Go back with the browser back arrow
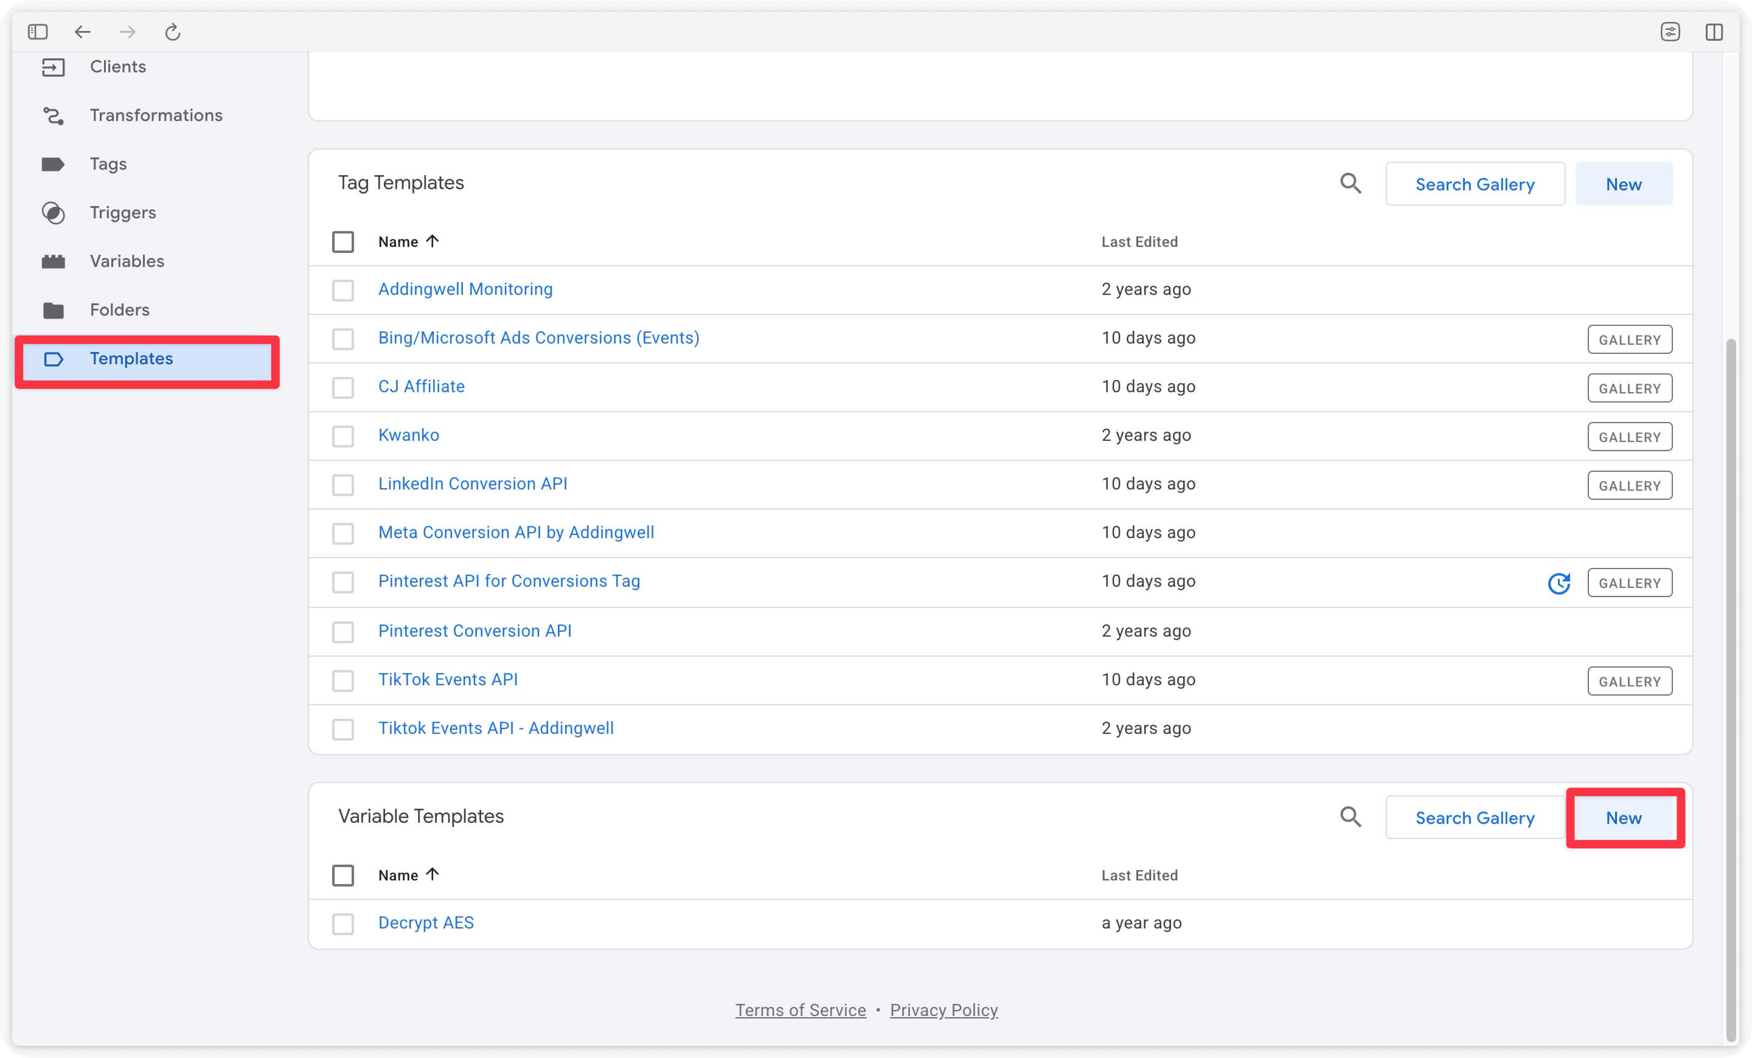1752x1058 pixels. [x=83, y=32]
